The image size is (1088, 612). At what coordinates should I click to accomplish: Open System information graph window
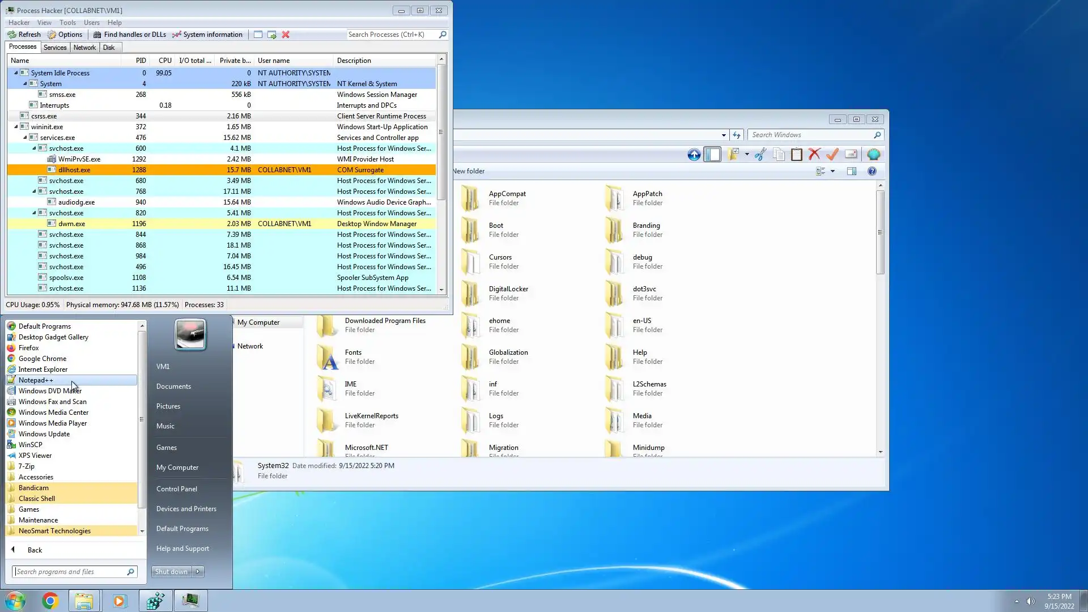tap(207, 35)
